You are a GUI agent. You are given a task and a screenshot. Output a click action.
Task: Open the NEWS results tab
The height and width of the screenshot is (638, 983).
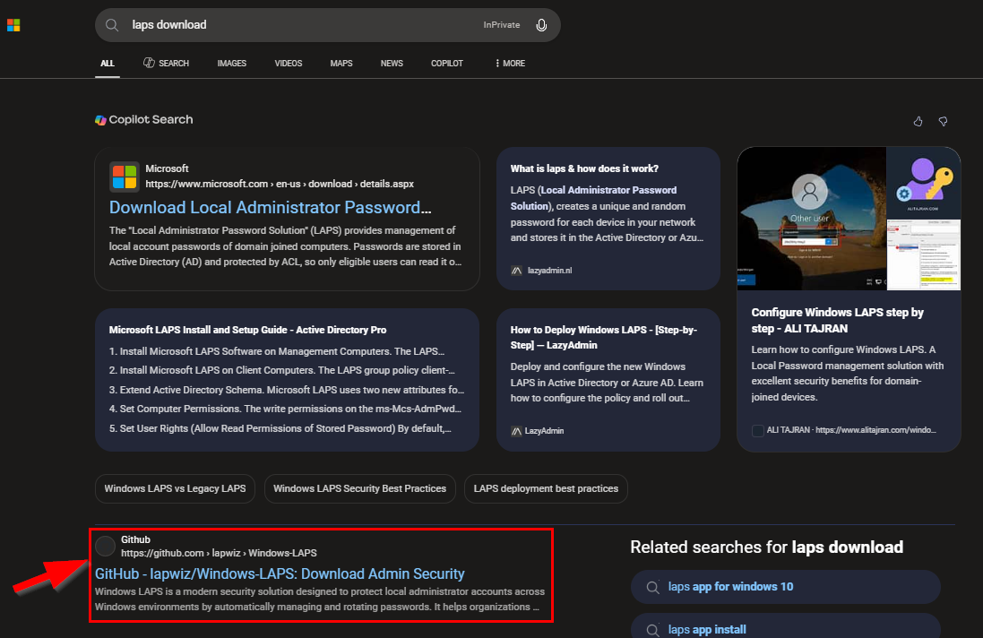(x=392, y=64)
